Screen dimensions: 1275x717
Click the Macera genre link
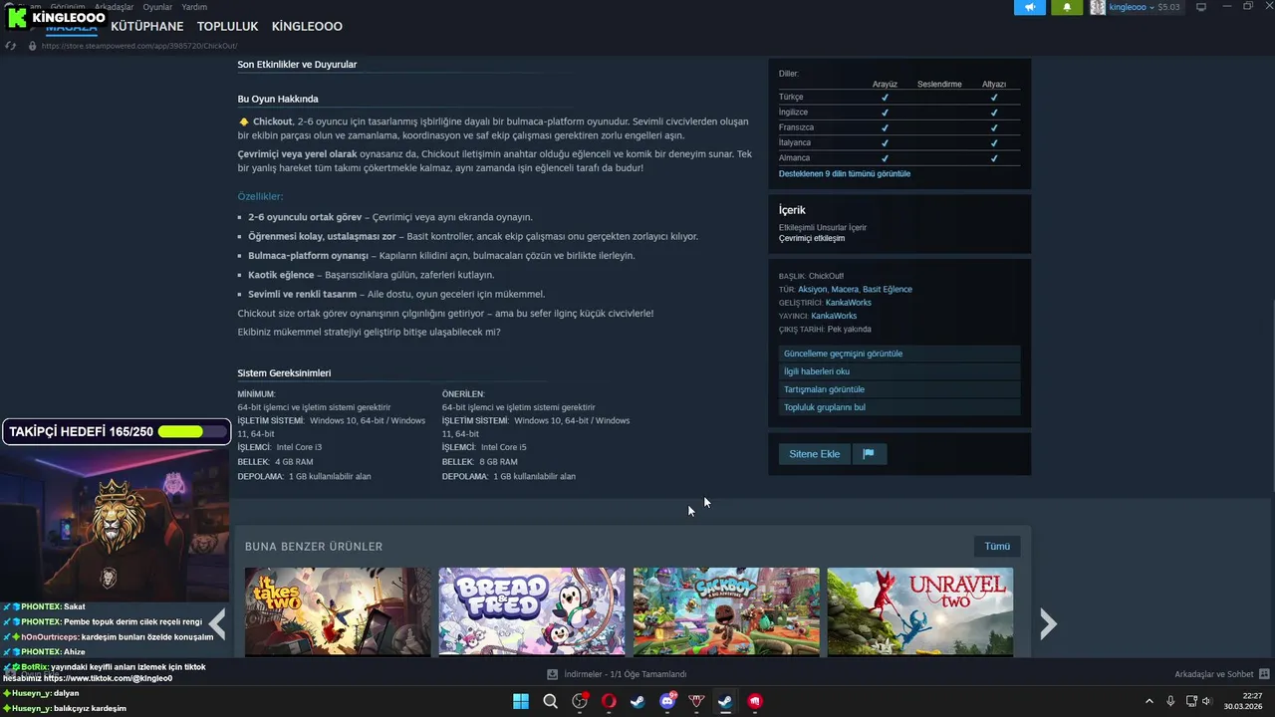coord(845,290)
